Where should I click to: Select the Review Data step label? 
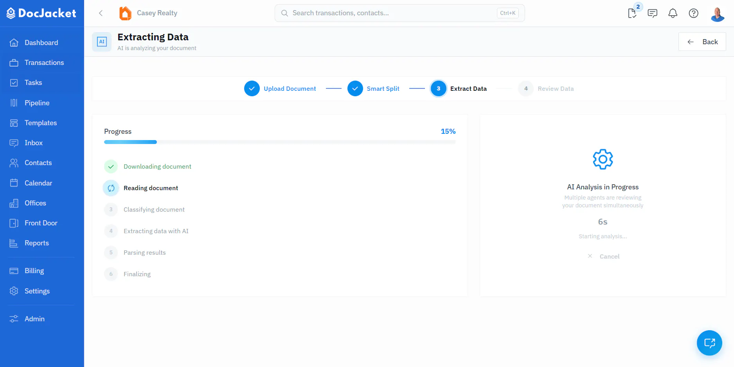(556, 89)
